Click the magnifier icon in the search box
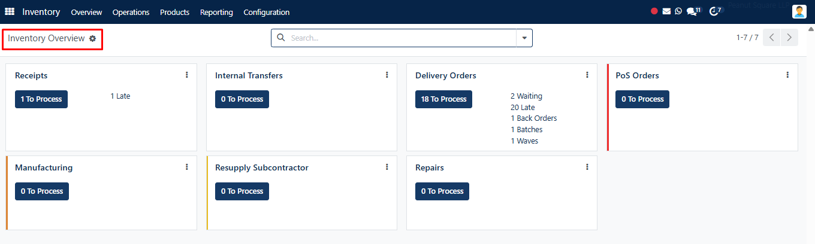Viewport: 815px width, 244px height. click(x=280, y=38)
